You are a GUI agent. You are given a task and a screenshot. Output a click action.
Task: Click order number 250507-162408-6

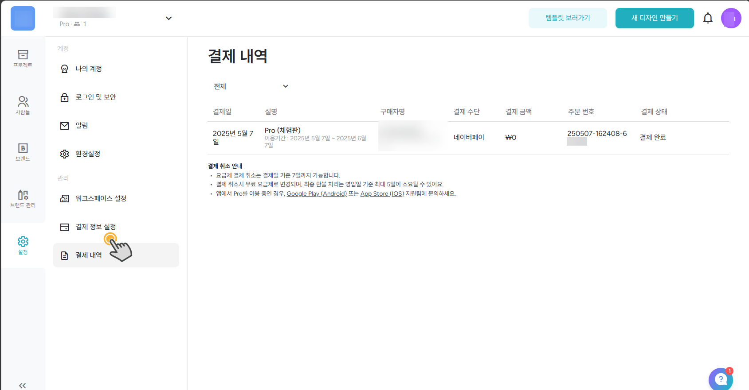coord(597,133)
